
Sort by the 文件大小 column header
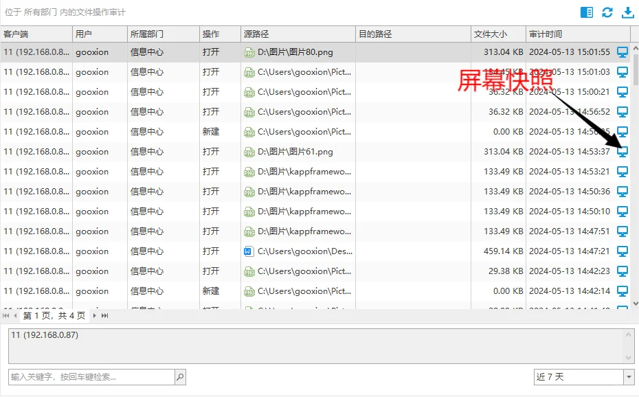[x=490, y=33]
